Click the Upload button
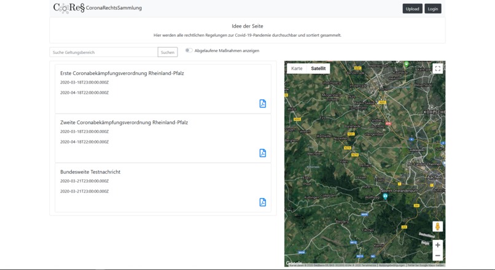This screenshot has width=495, height=270. pos(412,9)
